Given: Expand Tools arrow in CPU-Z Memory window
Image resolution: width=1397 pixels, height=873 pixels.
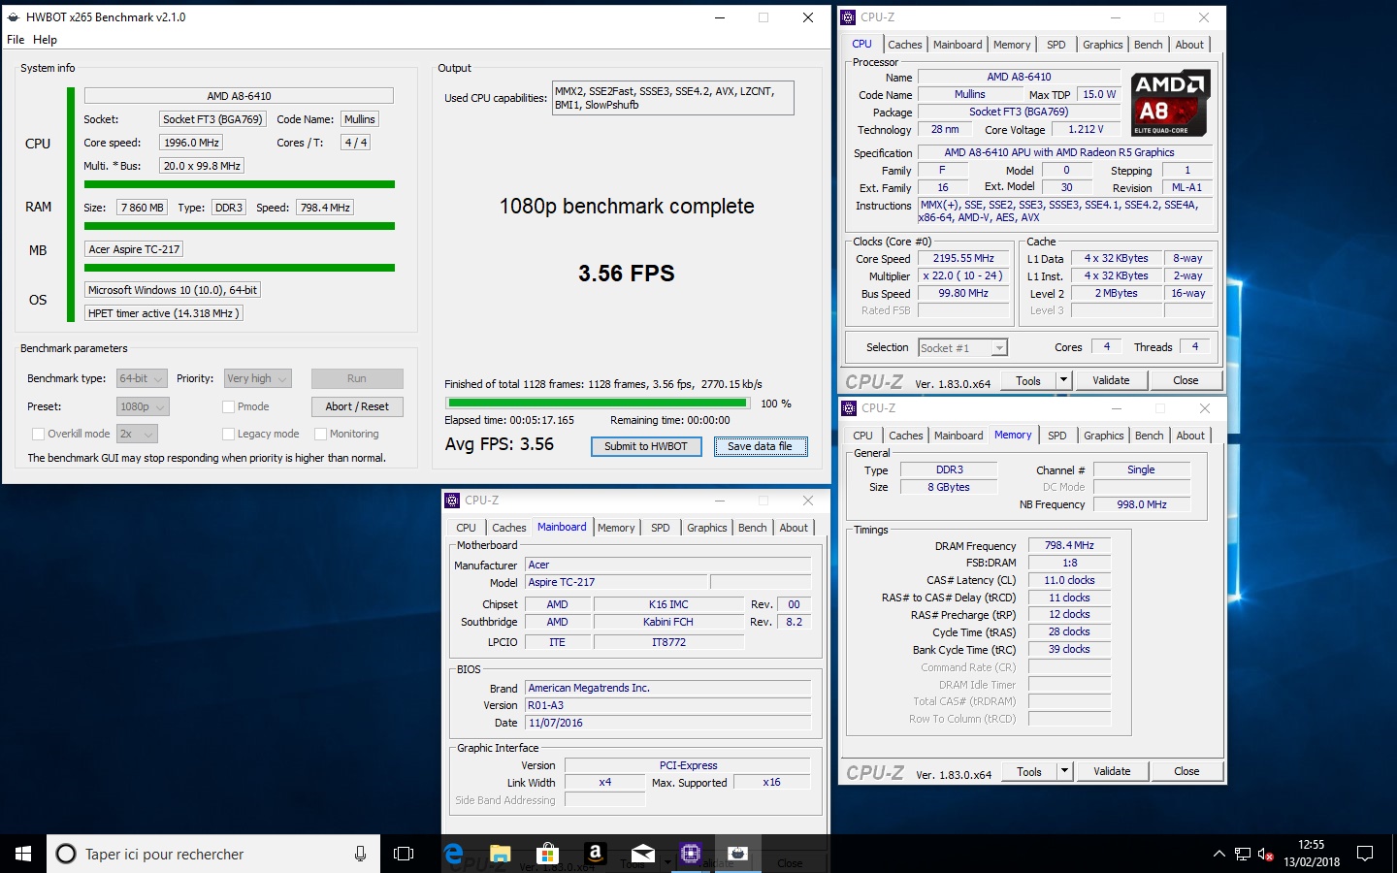Looking at the screenshot, I should (1064, 771).
